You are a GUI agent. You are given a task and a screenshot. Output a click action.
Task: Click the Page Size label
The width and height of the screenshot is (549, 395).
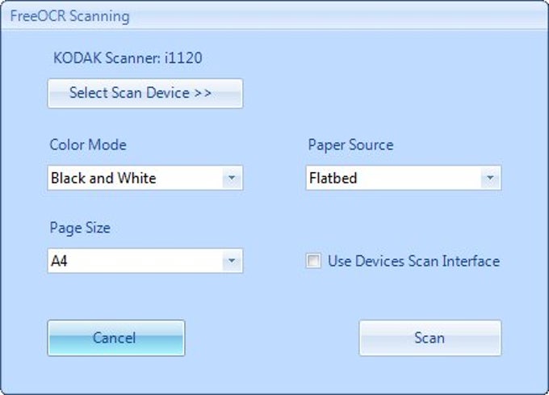[80, 228]
